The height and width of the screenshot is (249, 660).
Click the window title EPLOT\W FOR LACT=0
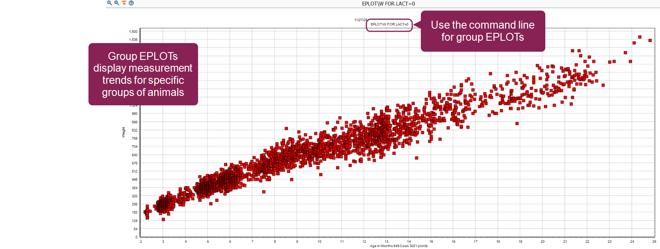pyautogui.click(x=388, y=4)
